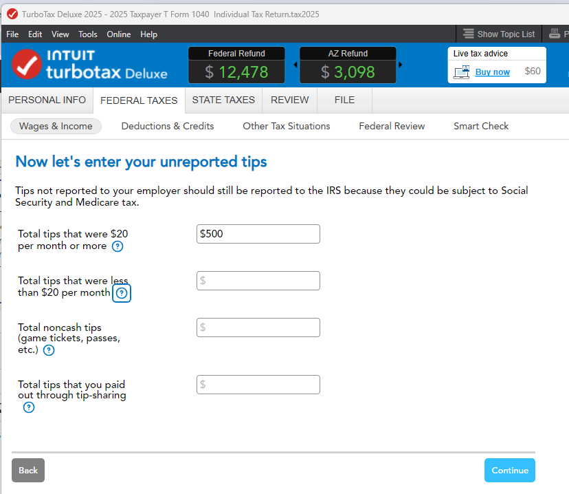Screen dimensions: 569x494
Task: Click Show Topic List label
Action: [506, 34]
